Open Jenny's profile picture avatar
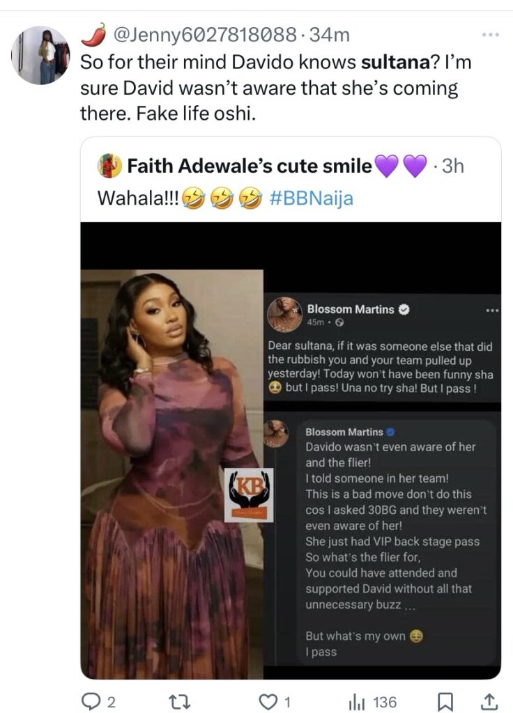The width and height of the screenshot is (513, 713). 41,56
